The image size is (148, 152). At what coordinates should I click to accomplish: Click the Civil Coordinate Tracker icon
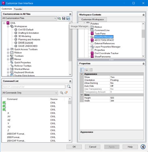[x=92, y=53]
